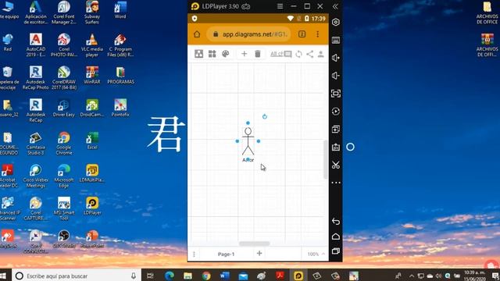The image size is (500, 281).
Task: Click the LDPlayer operation recorder icon
Action: [x=335, y=111]
